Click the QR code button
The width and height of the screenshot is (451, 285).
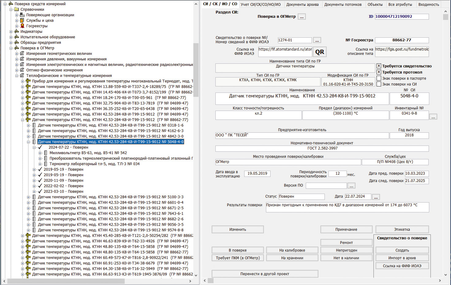pos(320,52)
